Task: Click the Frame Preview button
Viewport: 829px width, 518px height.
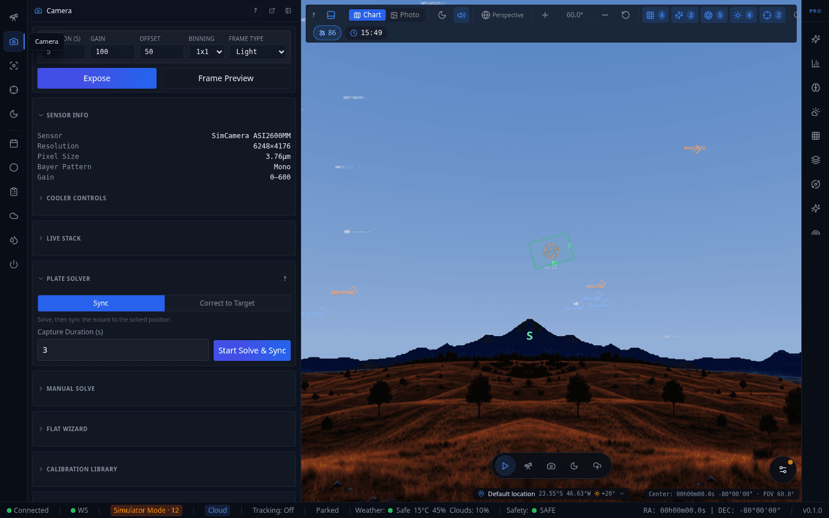Action: click(x=226, y=78)
